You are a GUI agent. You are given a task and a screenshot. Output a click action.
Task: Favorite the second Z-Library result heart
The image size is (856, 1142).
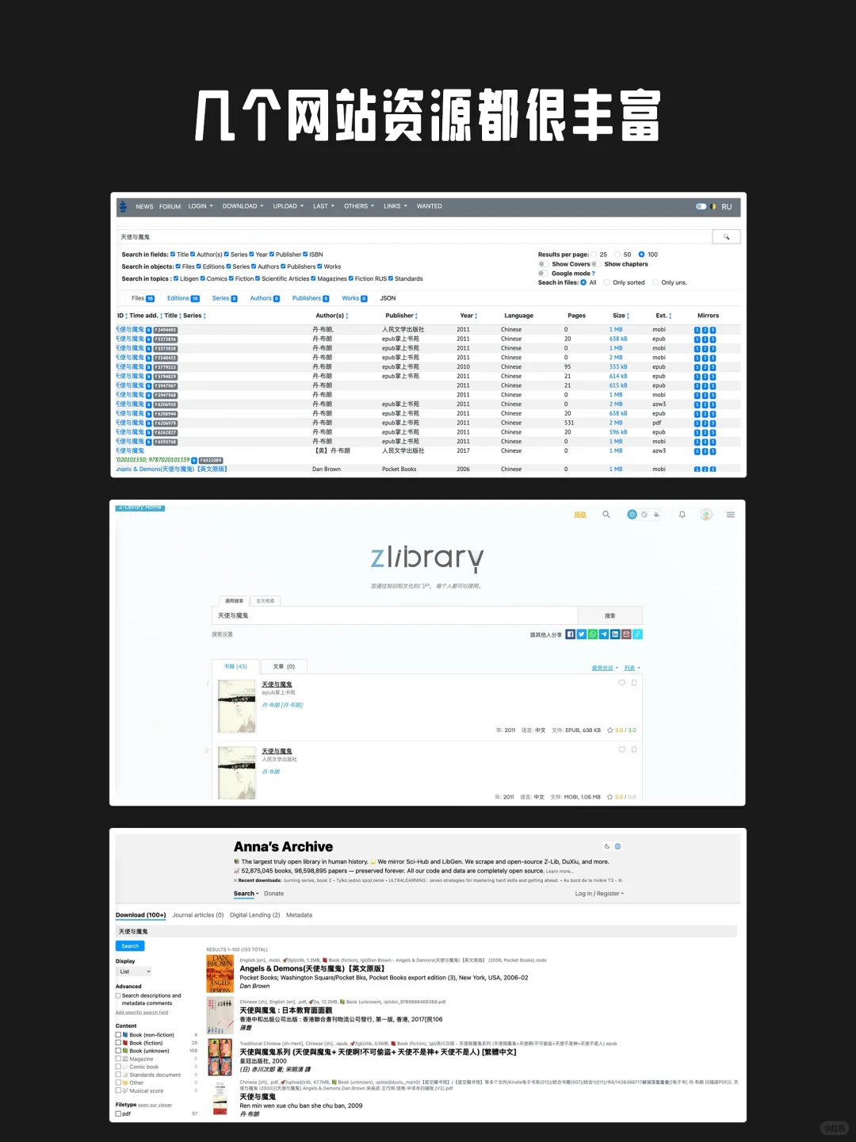622,749
